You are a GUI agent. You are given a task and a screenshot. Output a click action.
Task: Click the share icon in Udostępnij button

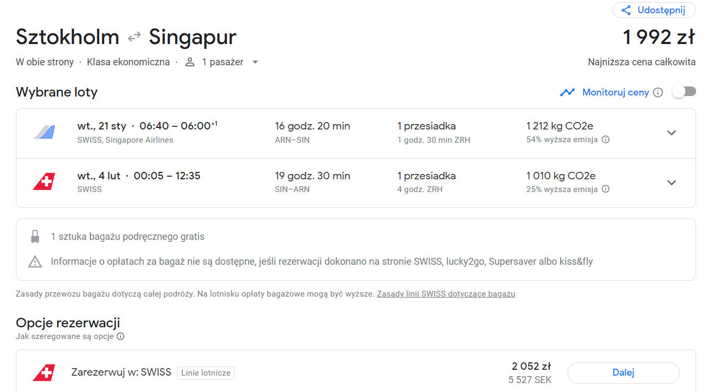coord(626,10)
